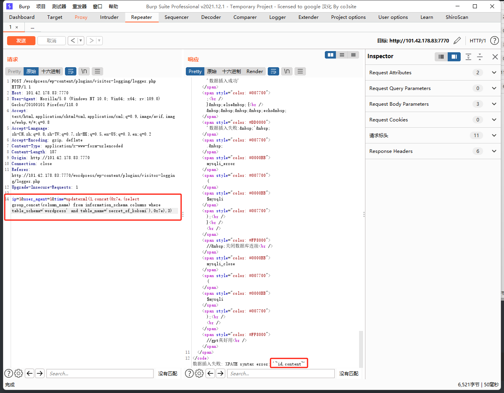
Task: Open request search help question icon
Action: pos(8,373)
